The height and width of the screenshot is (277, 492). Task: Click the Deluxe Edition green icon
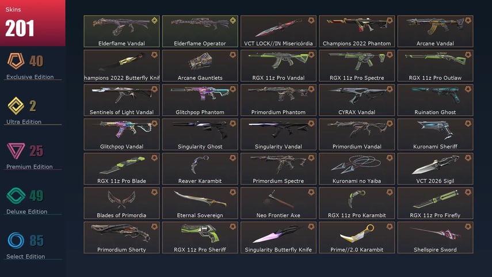pos(16,196)
